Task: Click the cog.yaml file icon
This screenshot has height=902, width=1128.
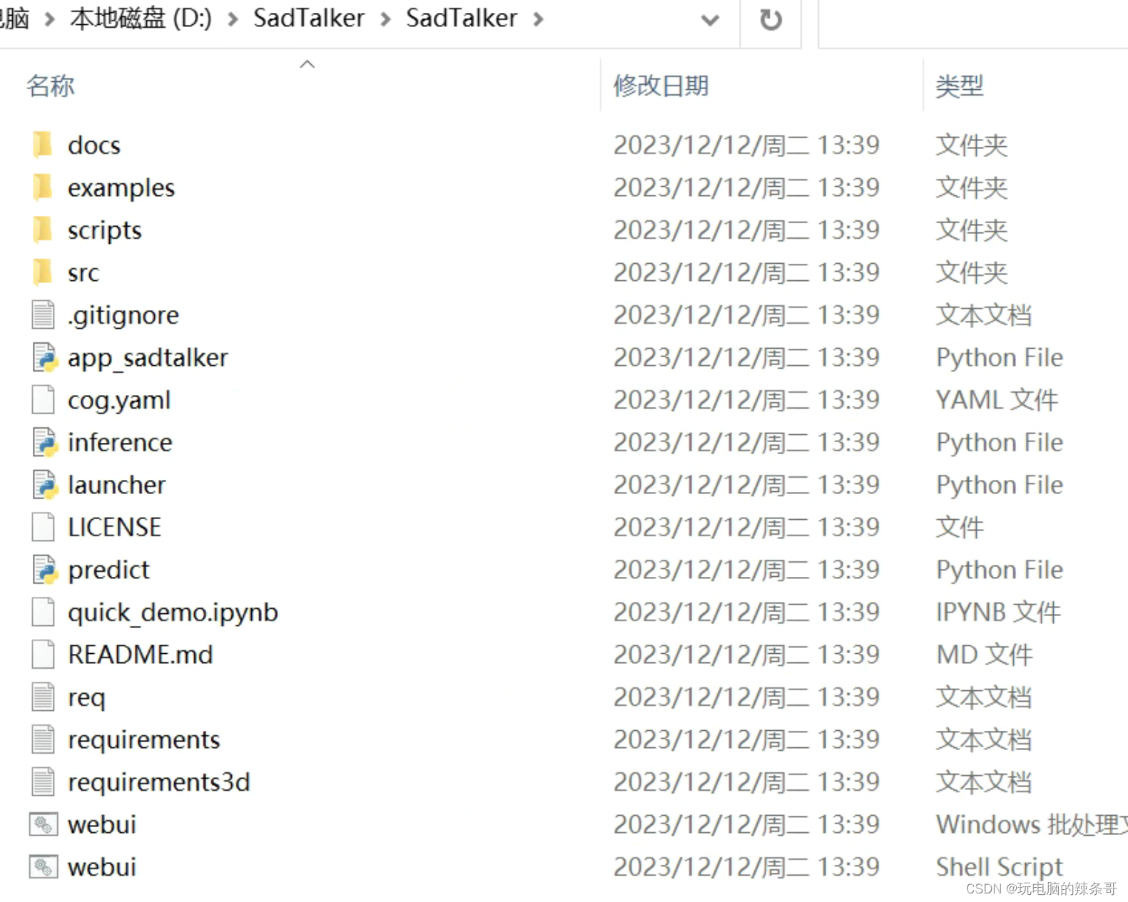Action: (x=43, y=399)
